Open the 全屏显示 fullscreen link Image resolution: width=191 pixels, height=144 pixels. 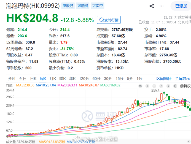click(x=182, y=79)
